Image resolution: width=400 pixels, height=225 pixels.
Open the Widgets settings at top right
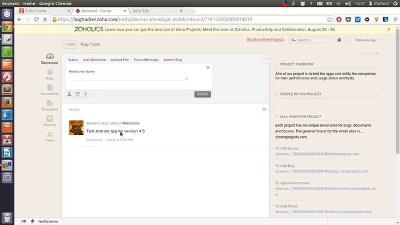pyautogui.click(x=370, y=53)
